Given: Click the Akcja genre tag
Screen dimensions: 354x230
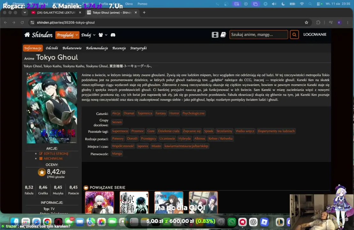Looking at the screenshot, I should coord(116,113).
